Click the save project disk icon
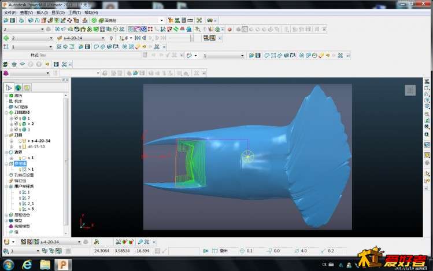Screen dimensions: 433x271 tap(12, 20)
